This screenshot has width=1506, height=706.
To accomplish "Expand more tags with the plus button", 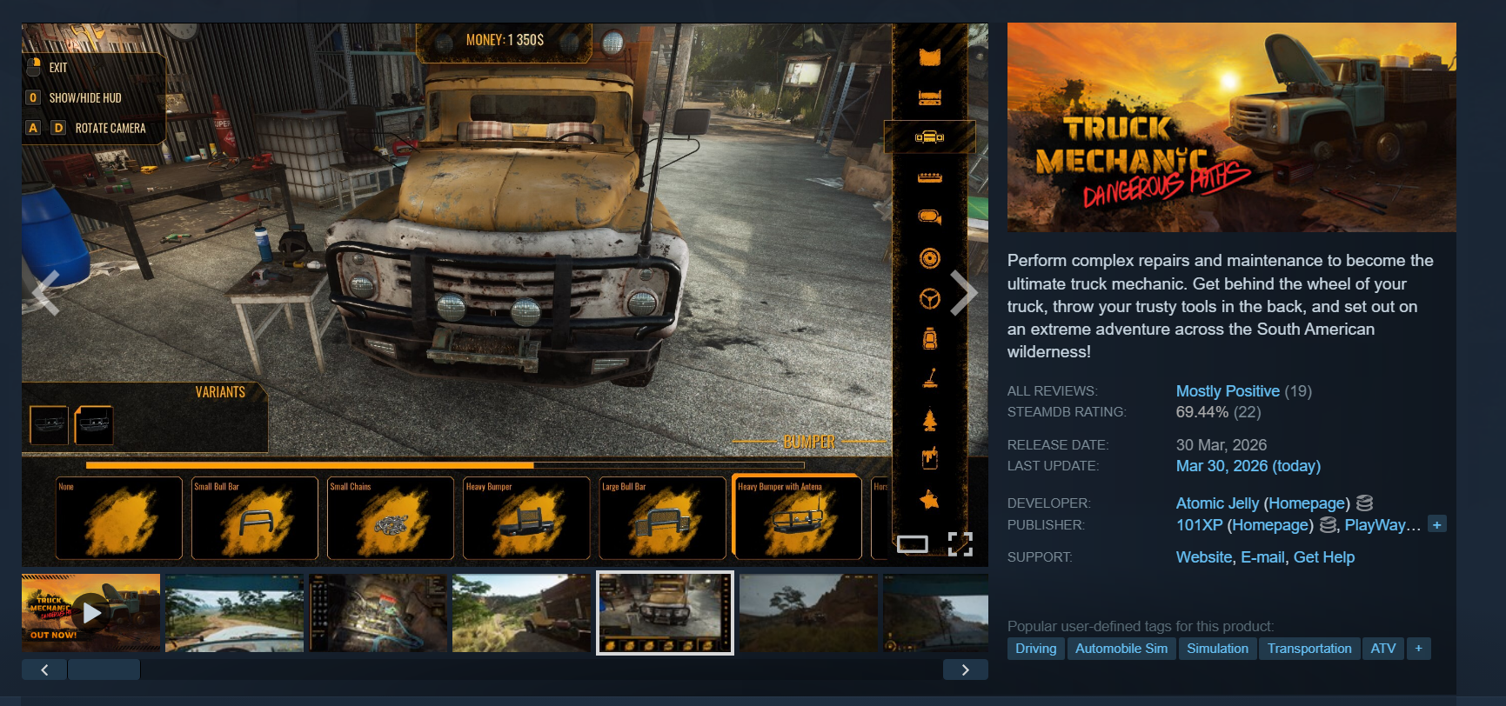I will click(x=1419, y=649).
